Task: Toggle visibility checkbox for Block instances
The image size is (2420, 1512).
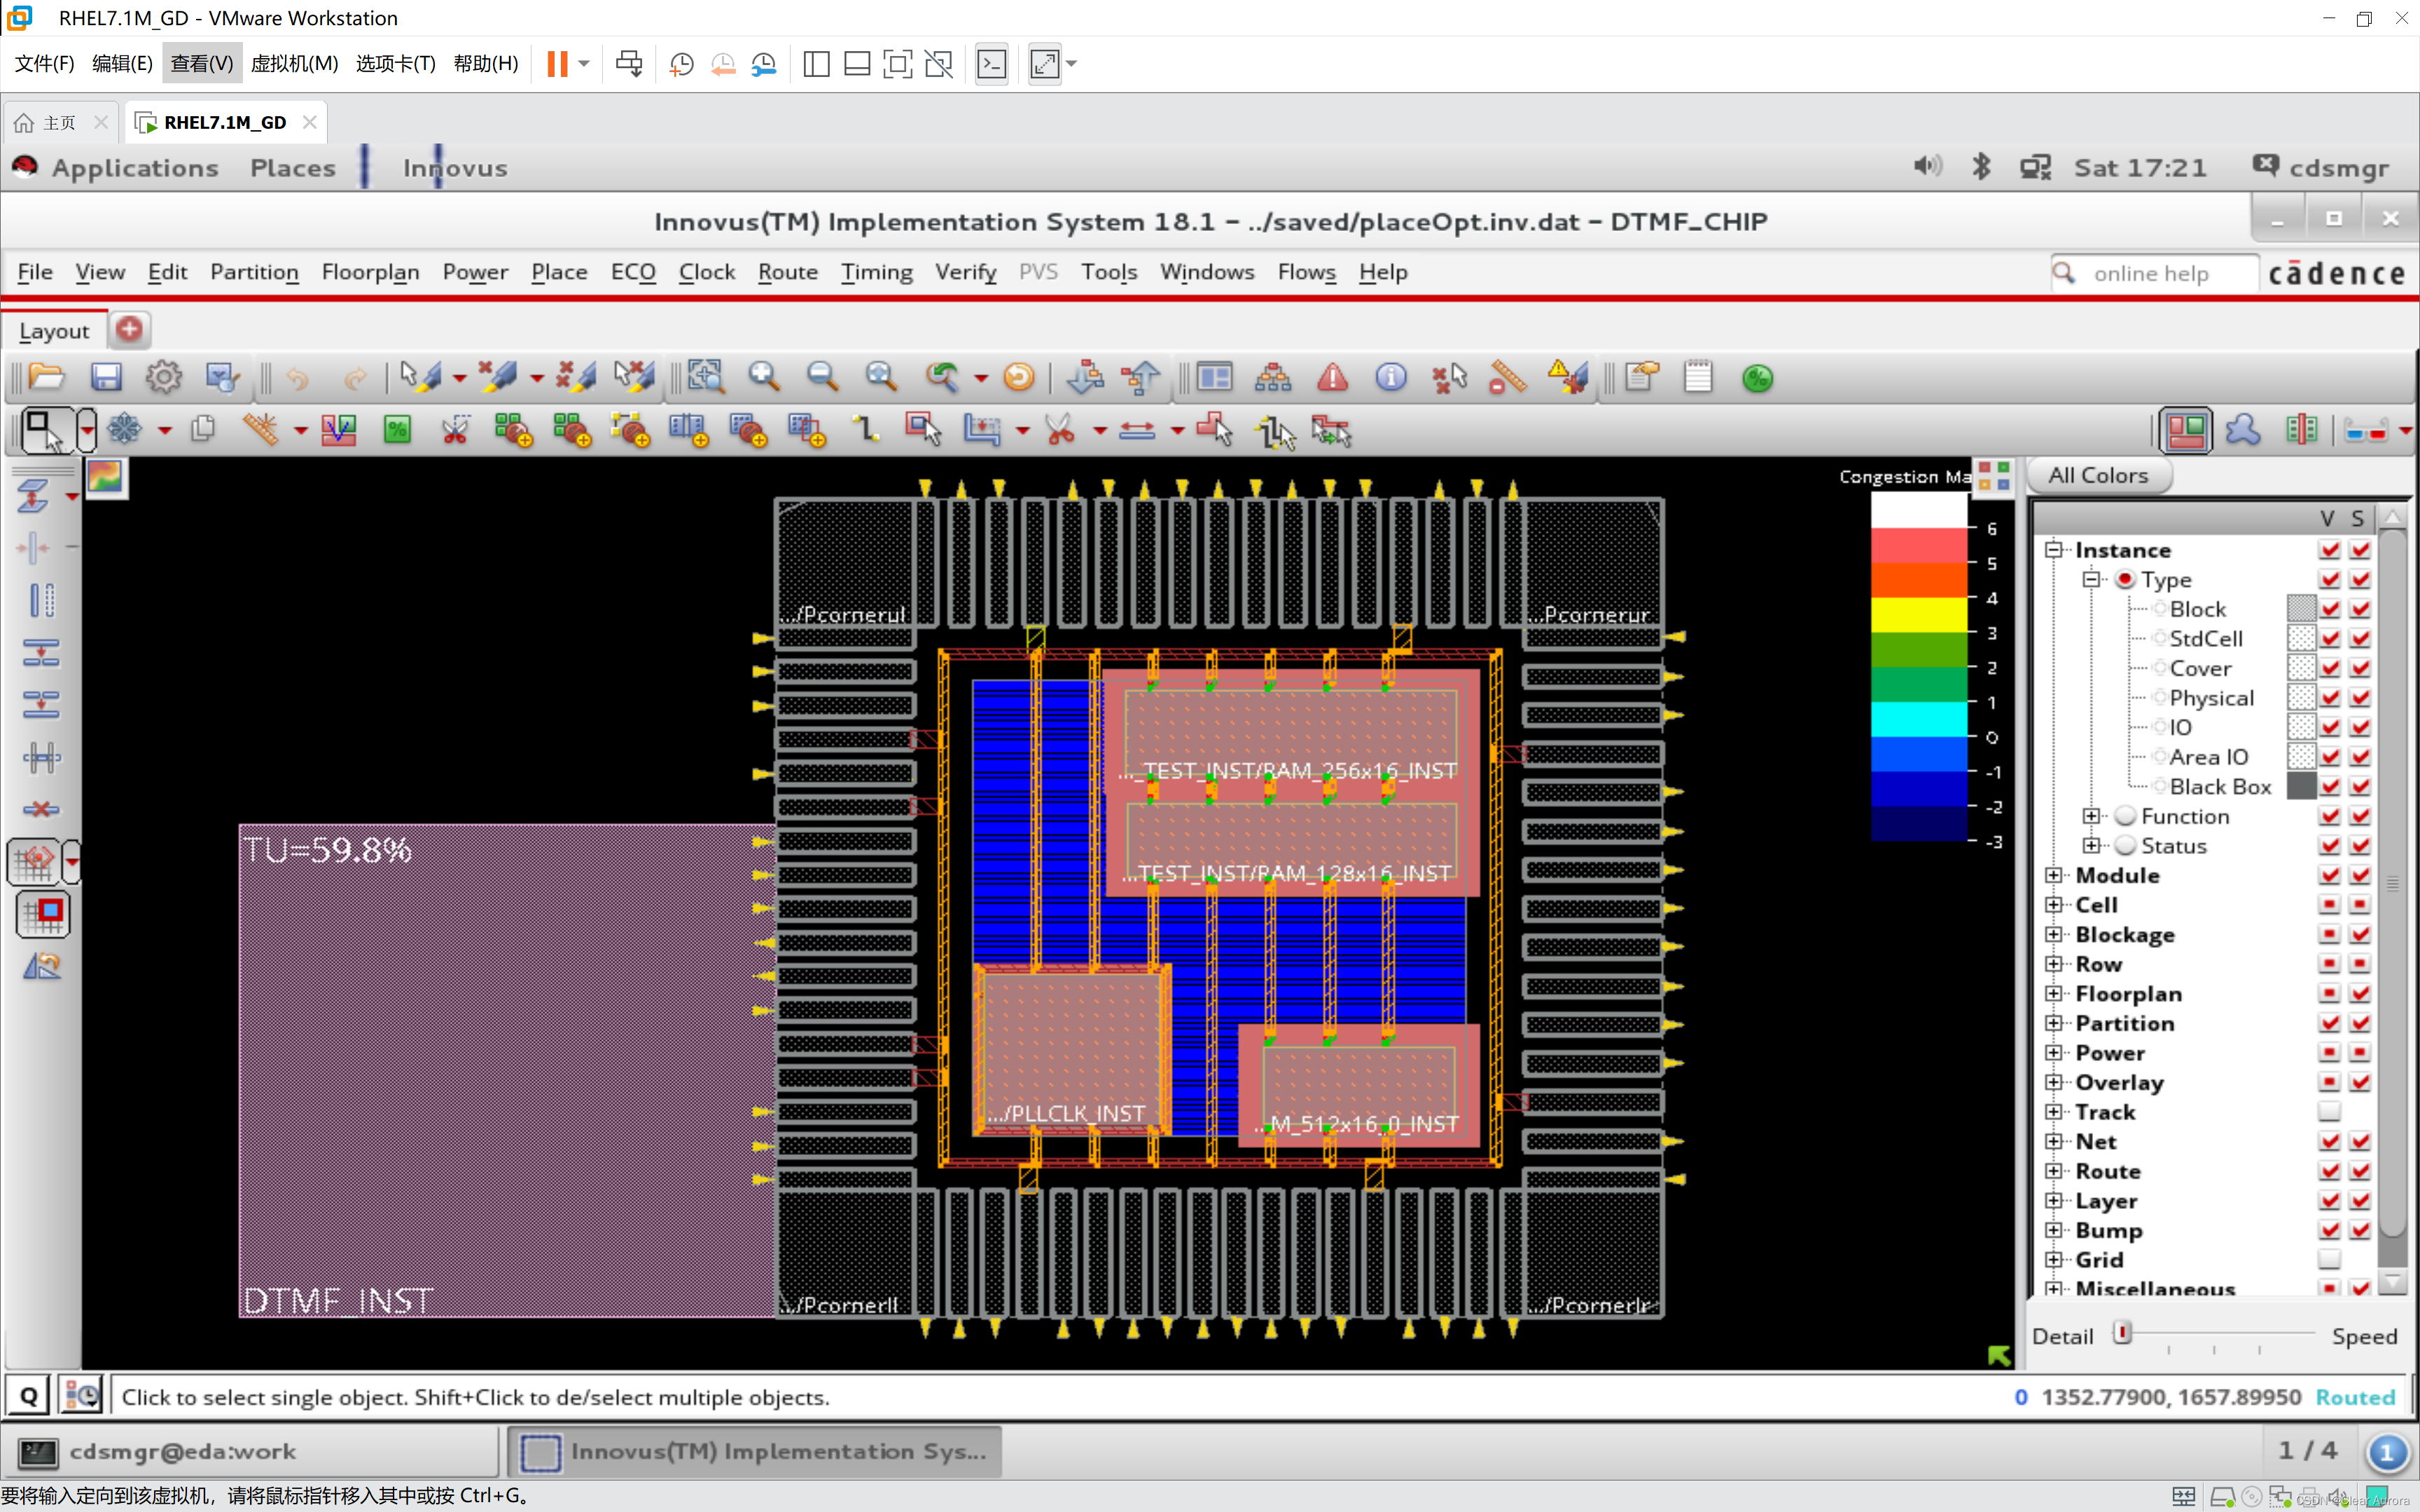Action: point(2329,609)
